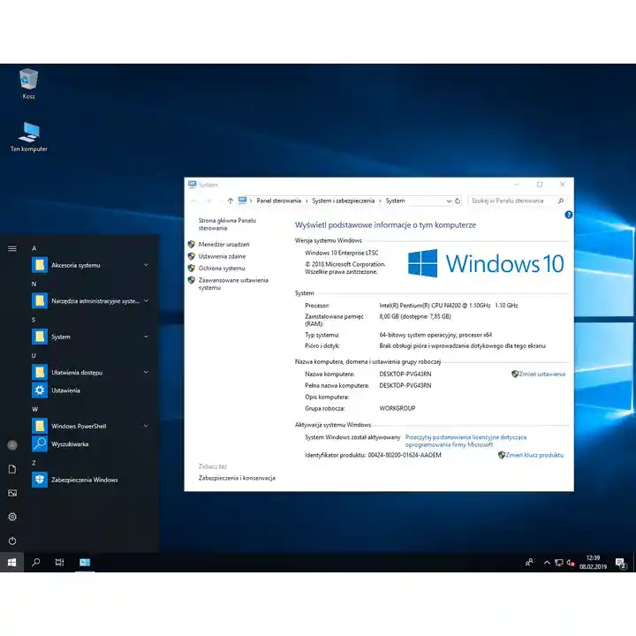Open System folder in Start menu

91,337
